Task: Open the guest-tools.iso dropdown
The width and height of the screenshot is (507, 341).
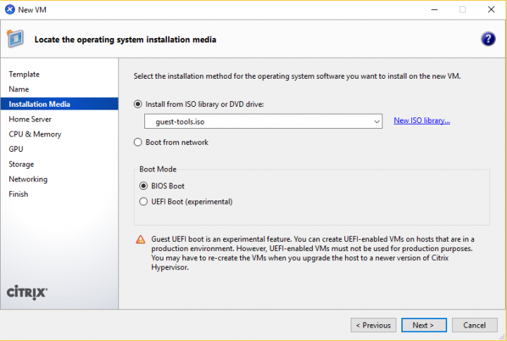Action: click(x=377, y=122)
